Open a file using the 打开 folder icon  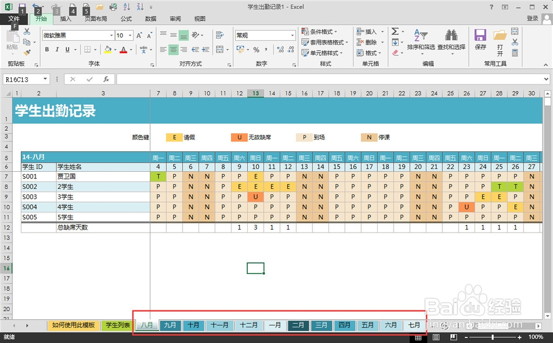[x=498, y=36]
